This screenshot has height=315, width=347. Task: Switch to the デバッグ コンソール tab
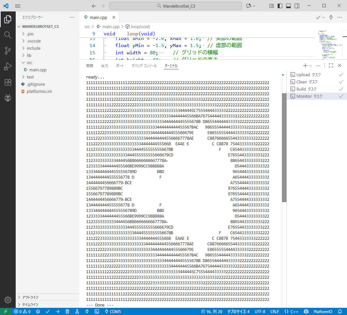tap(144, 66)
